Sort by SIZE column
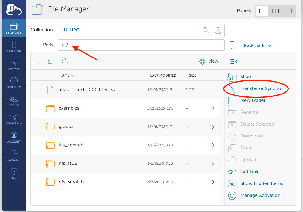 click(192, 75)
